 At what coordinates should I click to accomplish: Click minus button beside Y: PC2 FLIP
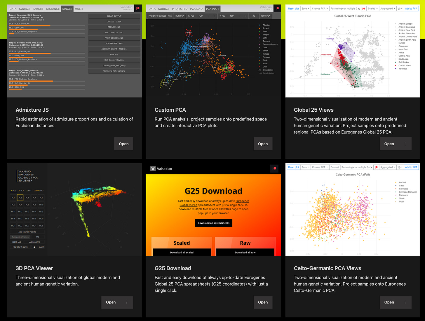click(240, 16)
